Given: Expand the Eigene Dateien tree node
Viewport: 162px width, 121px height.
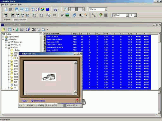Looking at the screenshot, I should pos(3,37).
